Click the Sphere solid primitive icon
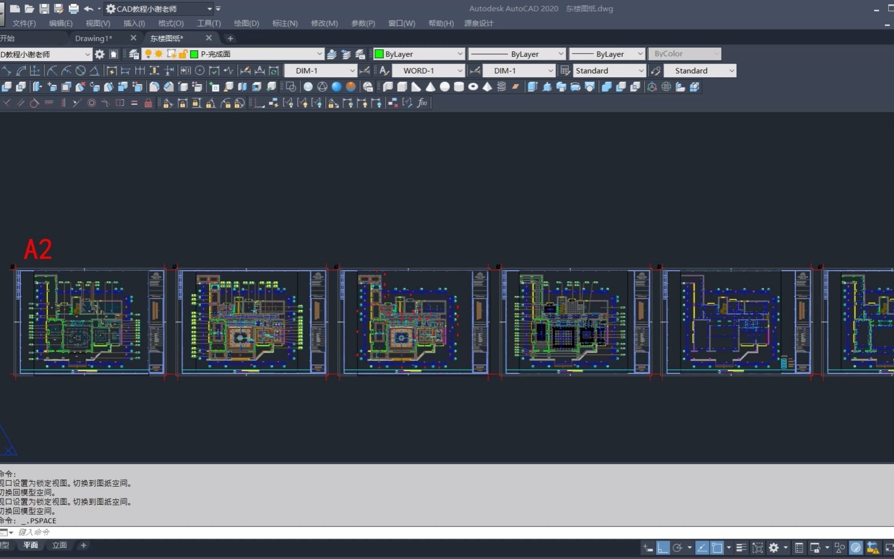Screen dimensions: 894x559 tap(445, 87)
